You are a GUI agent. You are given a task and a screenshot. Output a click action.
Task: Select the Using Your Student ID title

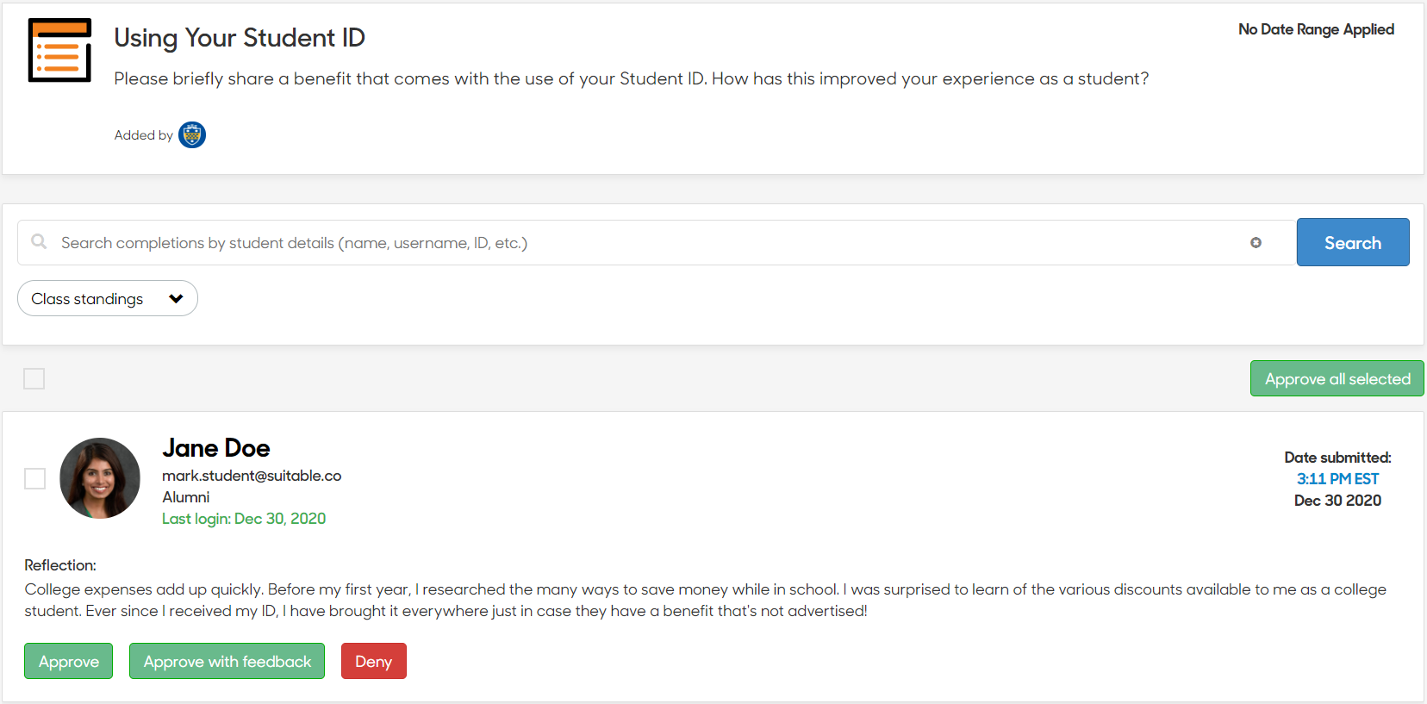coord(240,38)
